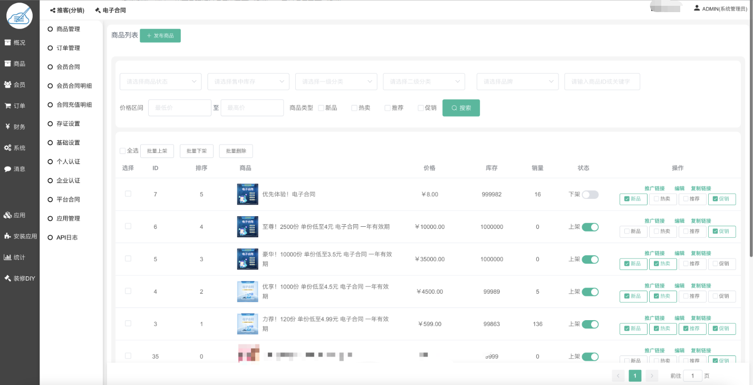Switch to the 电子合同 top tab
The height and width of the screenshot is (385, 753).
[110, 10]
